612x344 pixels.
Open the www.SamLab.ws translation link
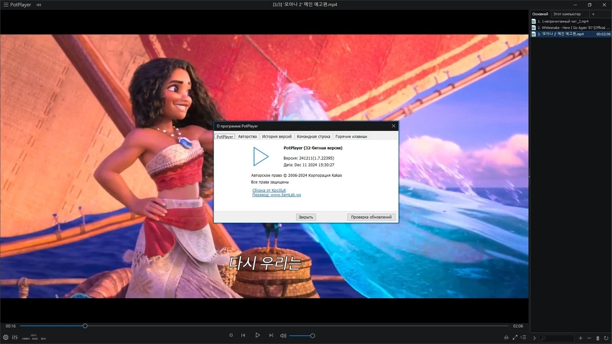[286, 195]
